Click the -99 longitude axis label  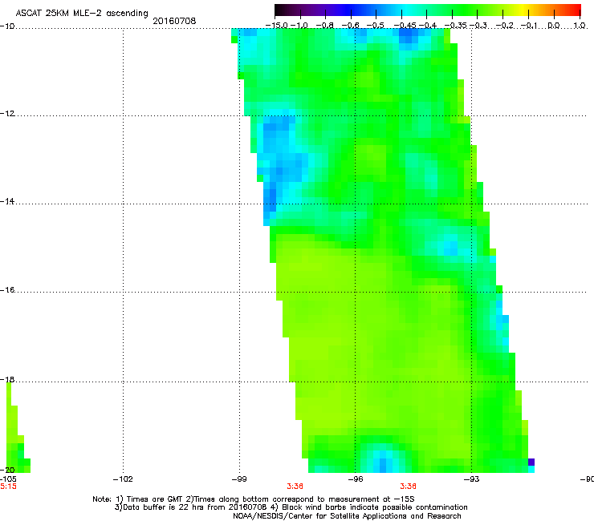click(239, 479)
